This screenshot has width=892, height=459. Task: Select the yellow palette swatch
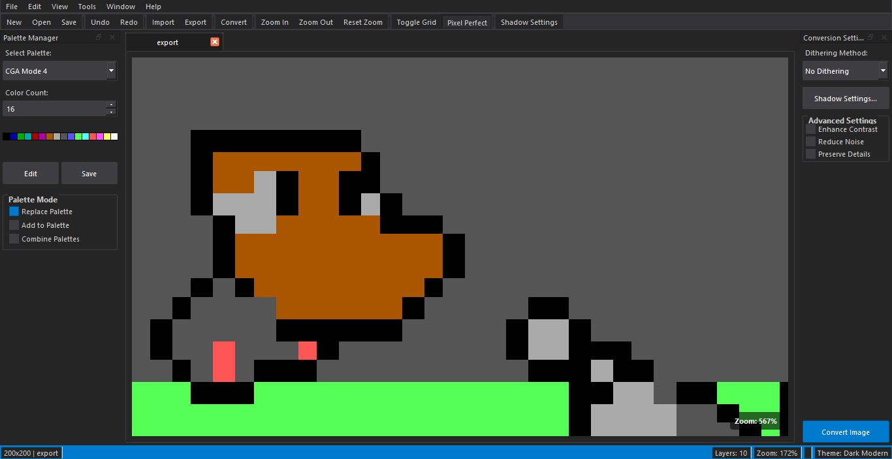coord(107,136)
